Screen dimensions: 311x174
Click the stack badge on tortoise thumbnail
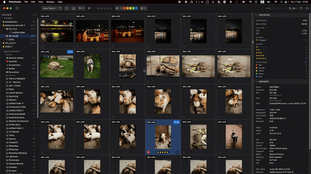pos(70,52)
